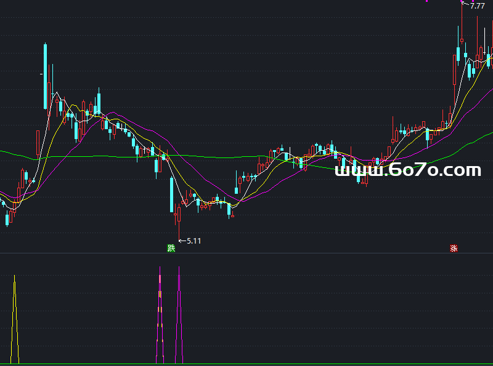Viewport: 493px width, 366px height.
Task: Select the tall hollow white candlestick below 7.77
Action: (455, 69)
